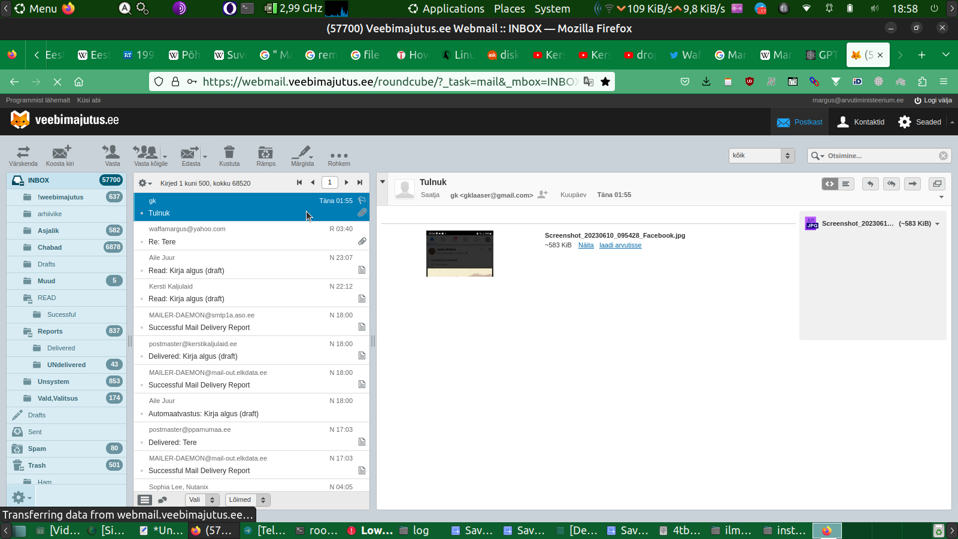Viewport: 958px width, 539px height.
Task: Switch message list to threads view
Action: tap(162, 500)
